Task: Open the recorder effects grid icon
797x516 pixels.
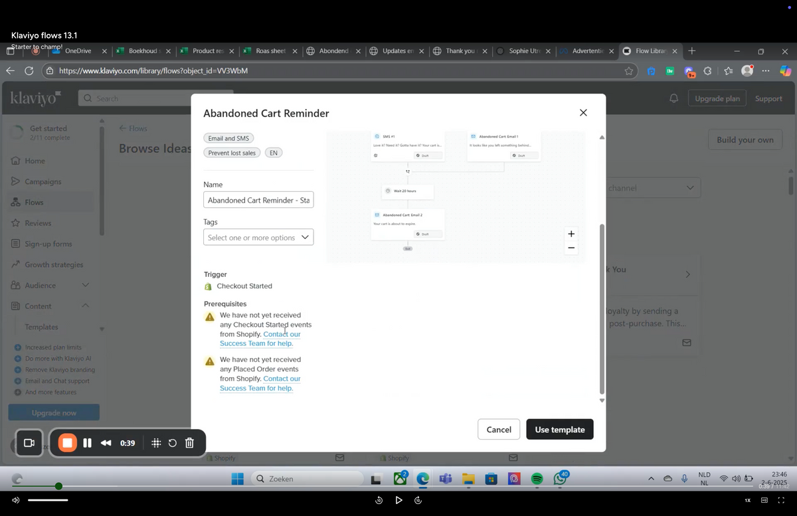Action: 156,443
